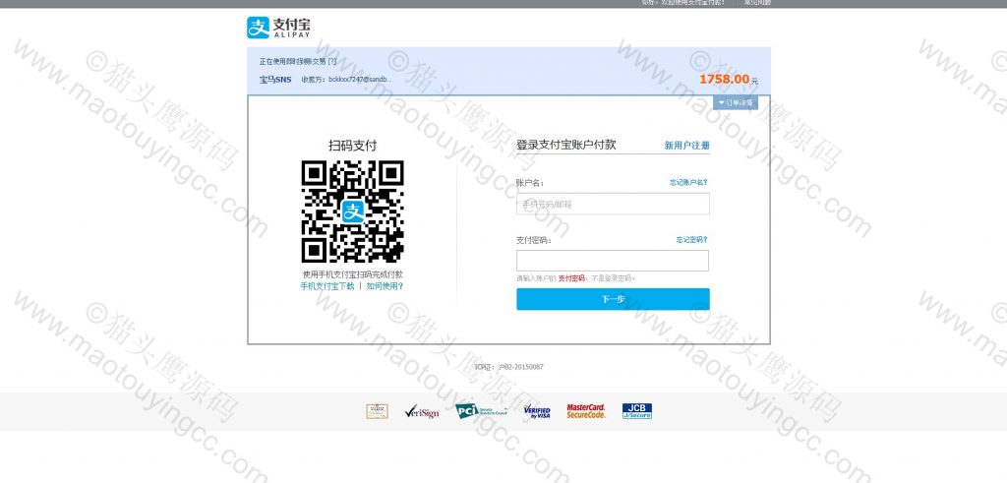Click the 收款方 payee email text
This screenshot has height=483, width=1007.
(x=347, y=80)
